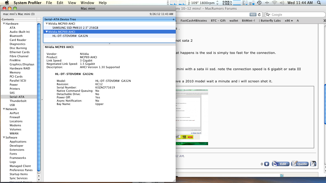326x183 pixels.
Task: Open the Time Machine menu icon
Action: pos(259,3)
